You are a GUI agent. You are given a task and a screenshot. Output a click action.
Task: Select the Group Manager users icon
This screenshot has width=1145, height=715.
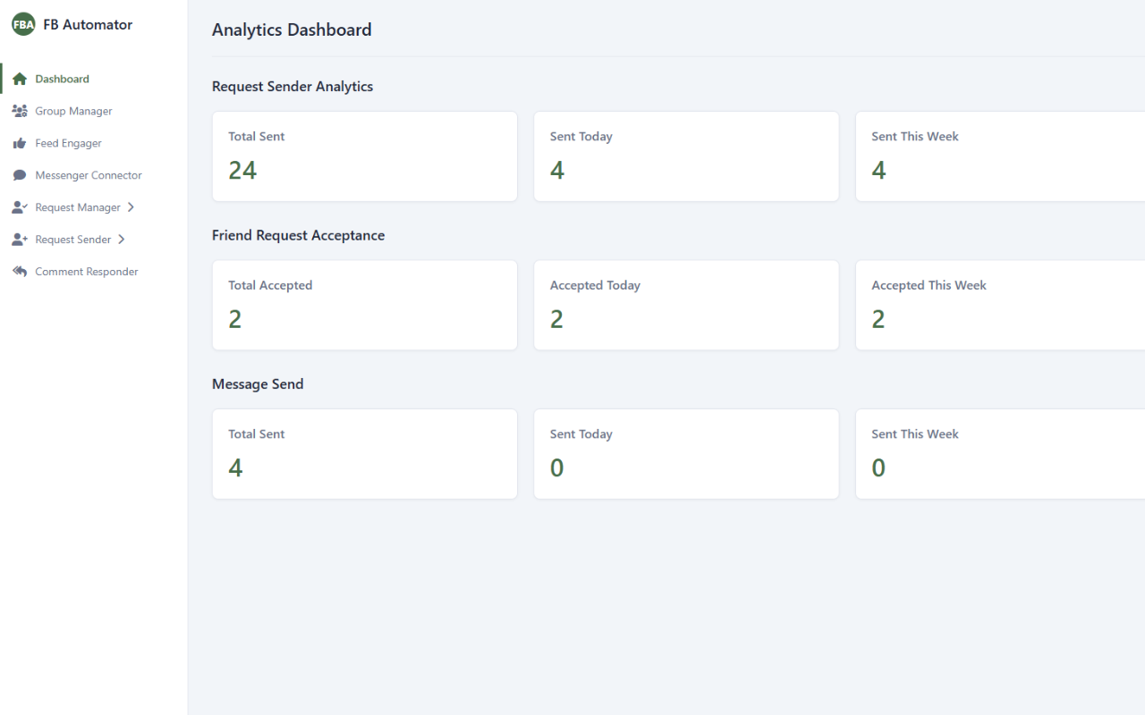(19, 110)
